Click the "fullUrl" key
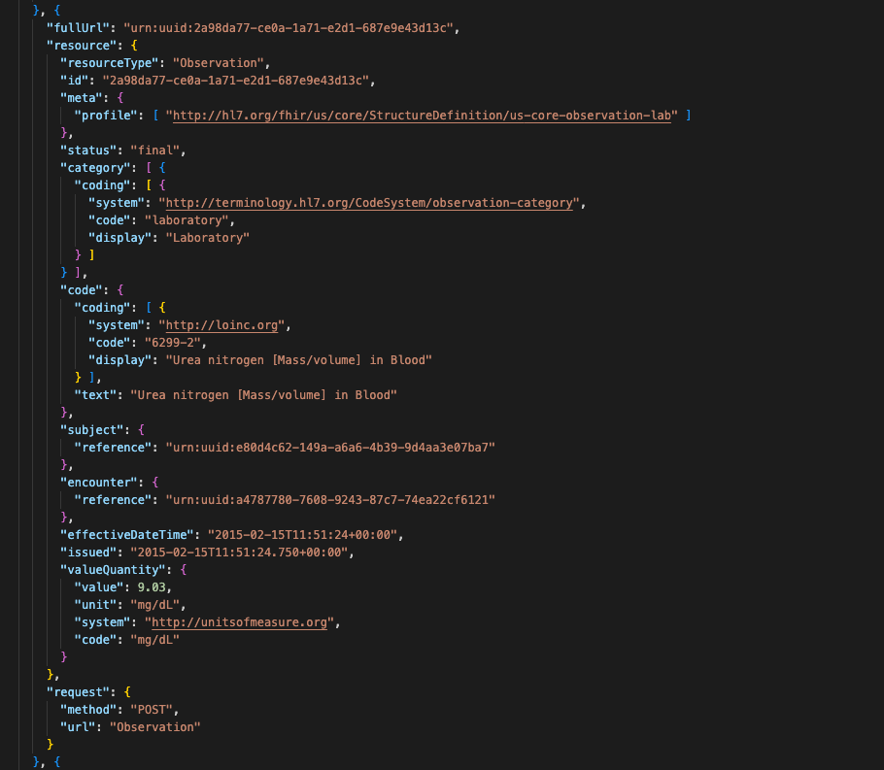Image resolution: width=884 pixels, height=770 pixels. (78, 28)
